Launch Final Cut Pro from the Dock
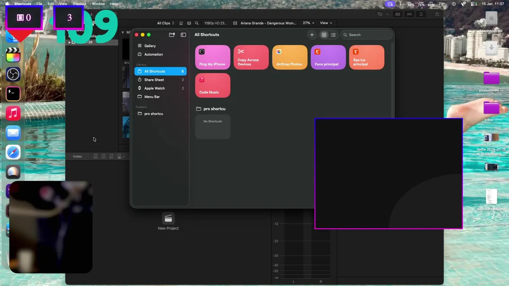509x286 pixels. point(13,54)
